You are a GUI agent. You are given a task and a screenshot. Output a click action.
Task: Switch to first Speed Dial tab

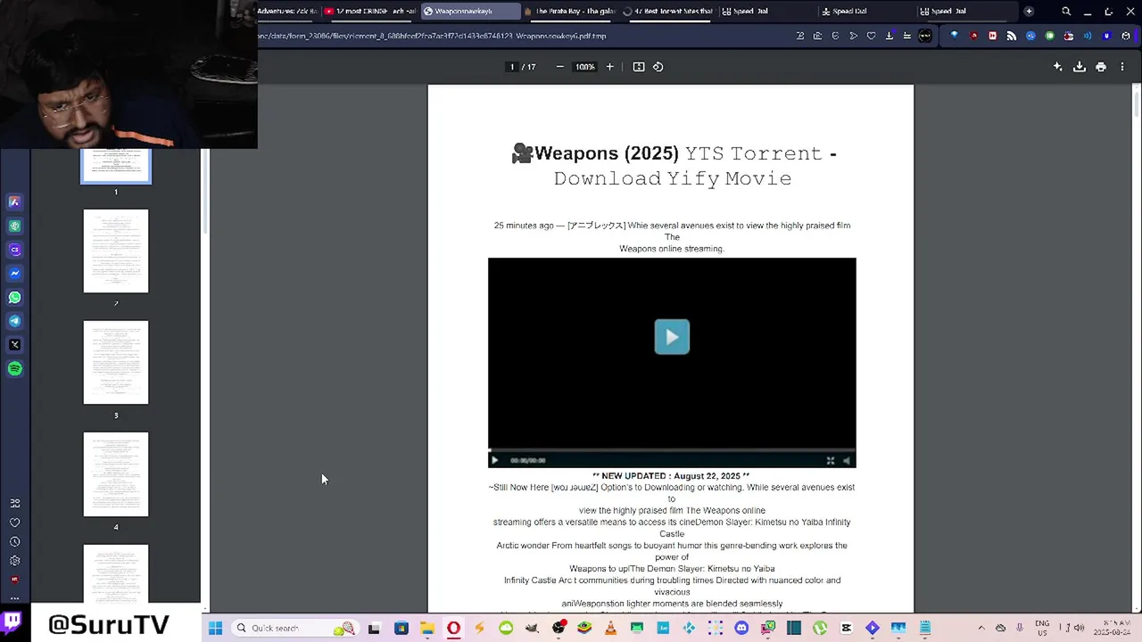pos(768,12)
